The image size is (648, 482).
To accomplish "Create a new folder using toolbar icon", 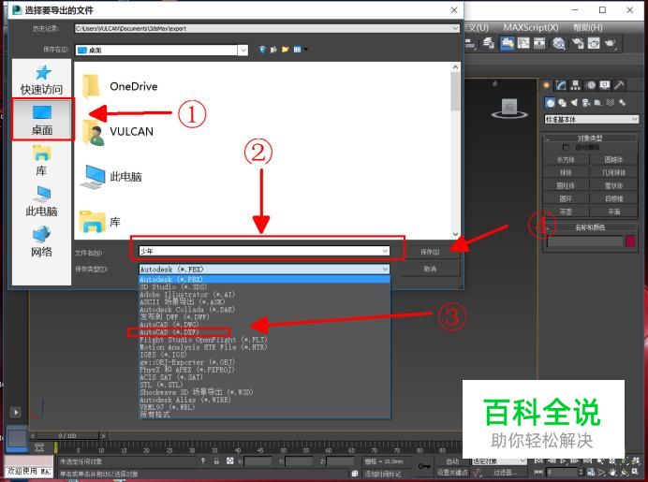I will (x=286, y=50).
